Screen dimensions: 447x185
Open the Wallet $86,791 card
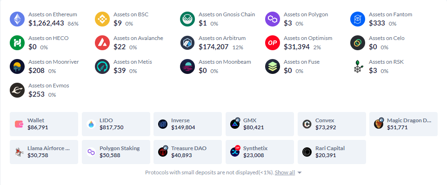point(44,124)
